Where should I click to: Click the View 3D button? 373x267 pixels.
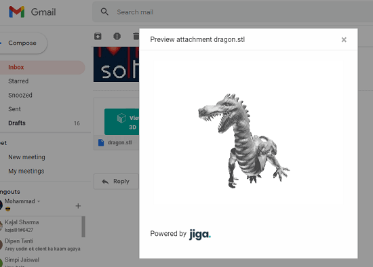122,122
